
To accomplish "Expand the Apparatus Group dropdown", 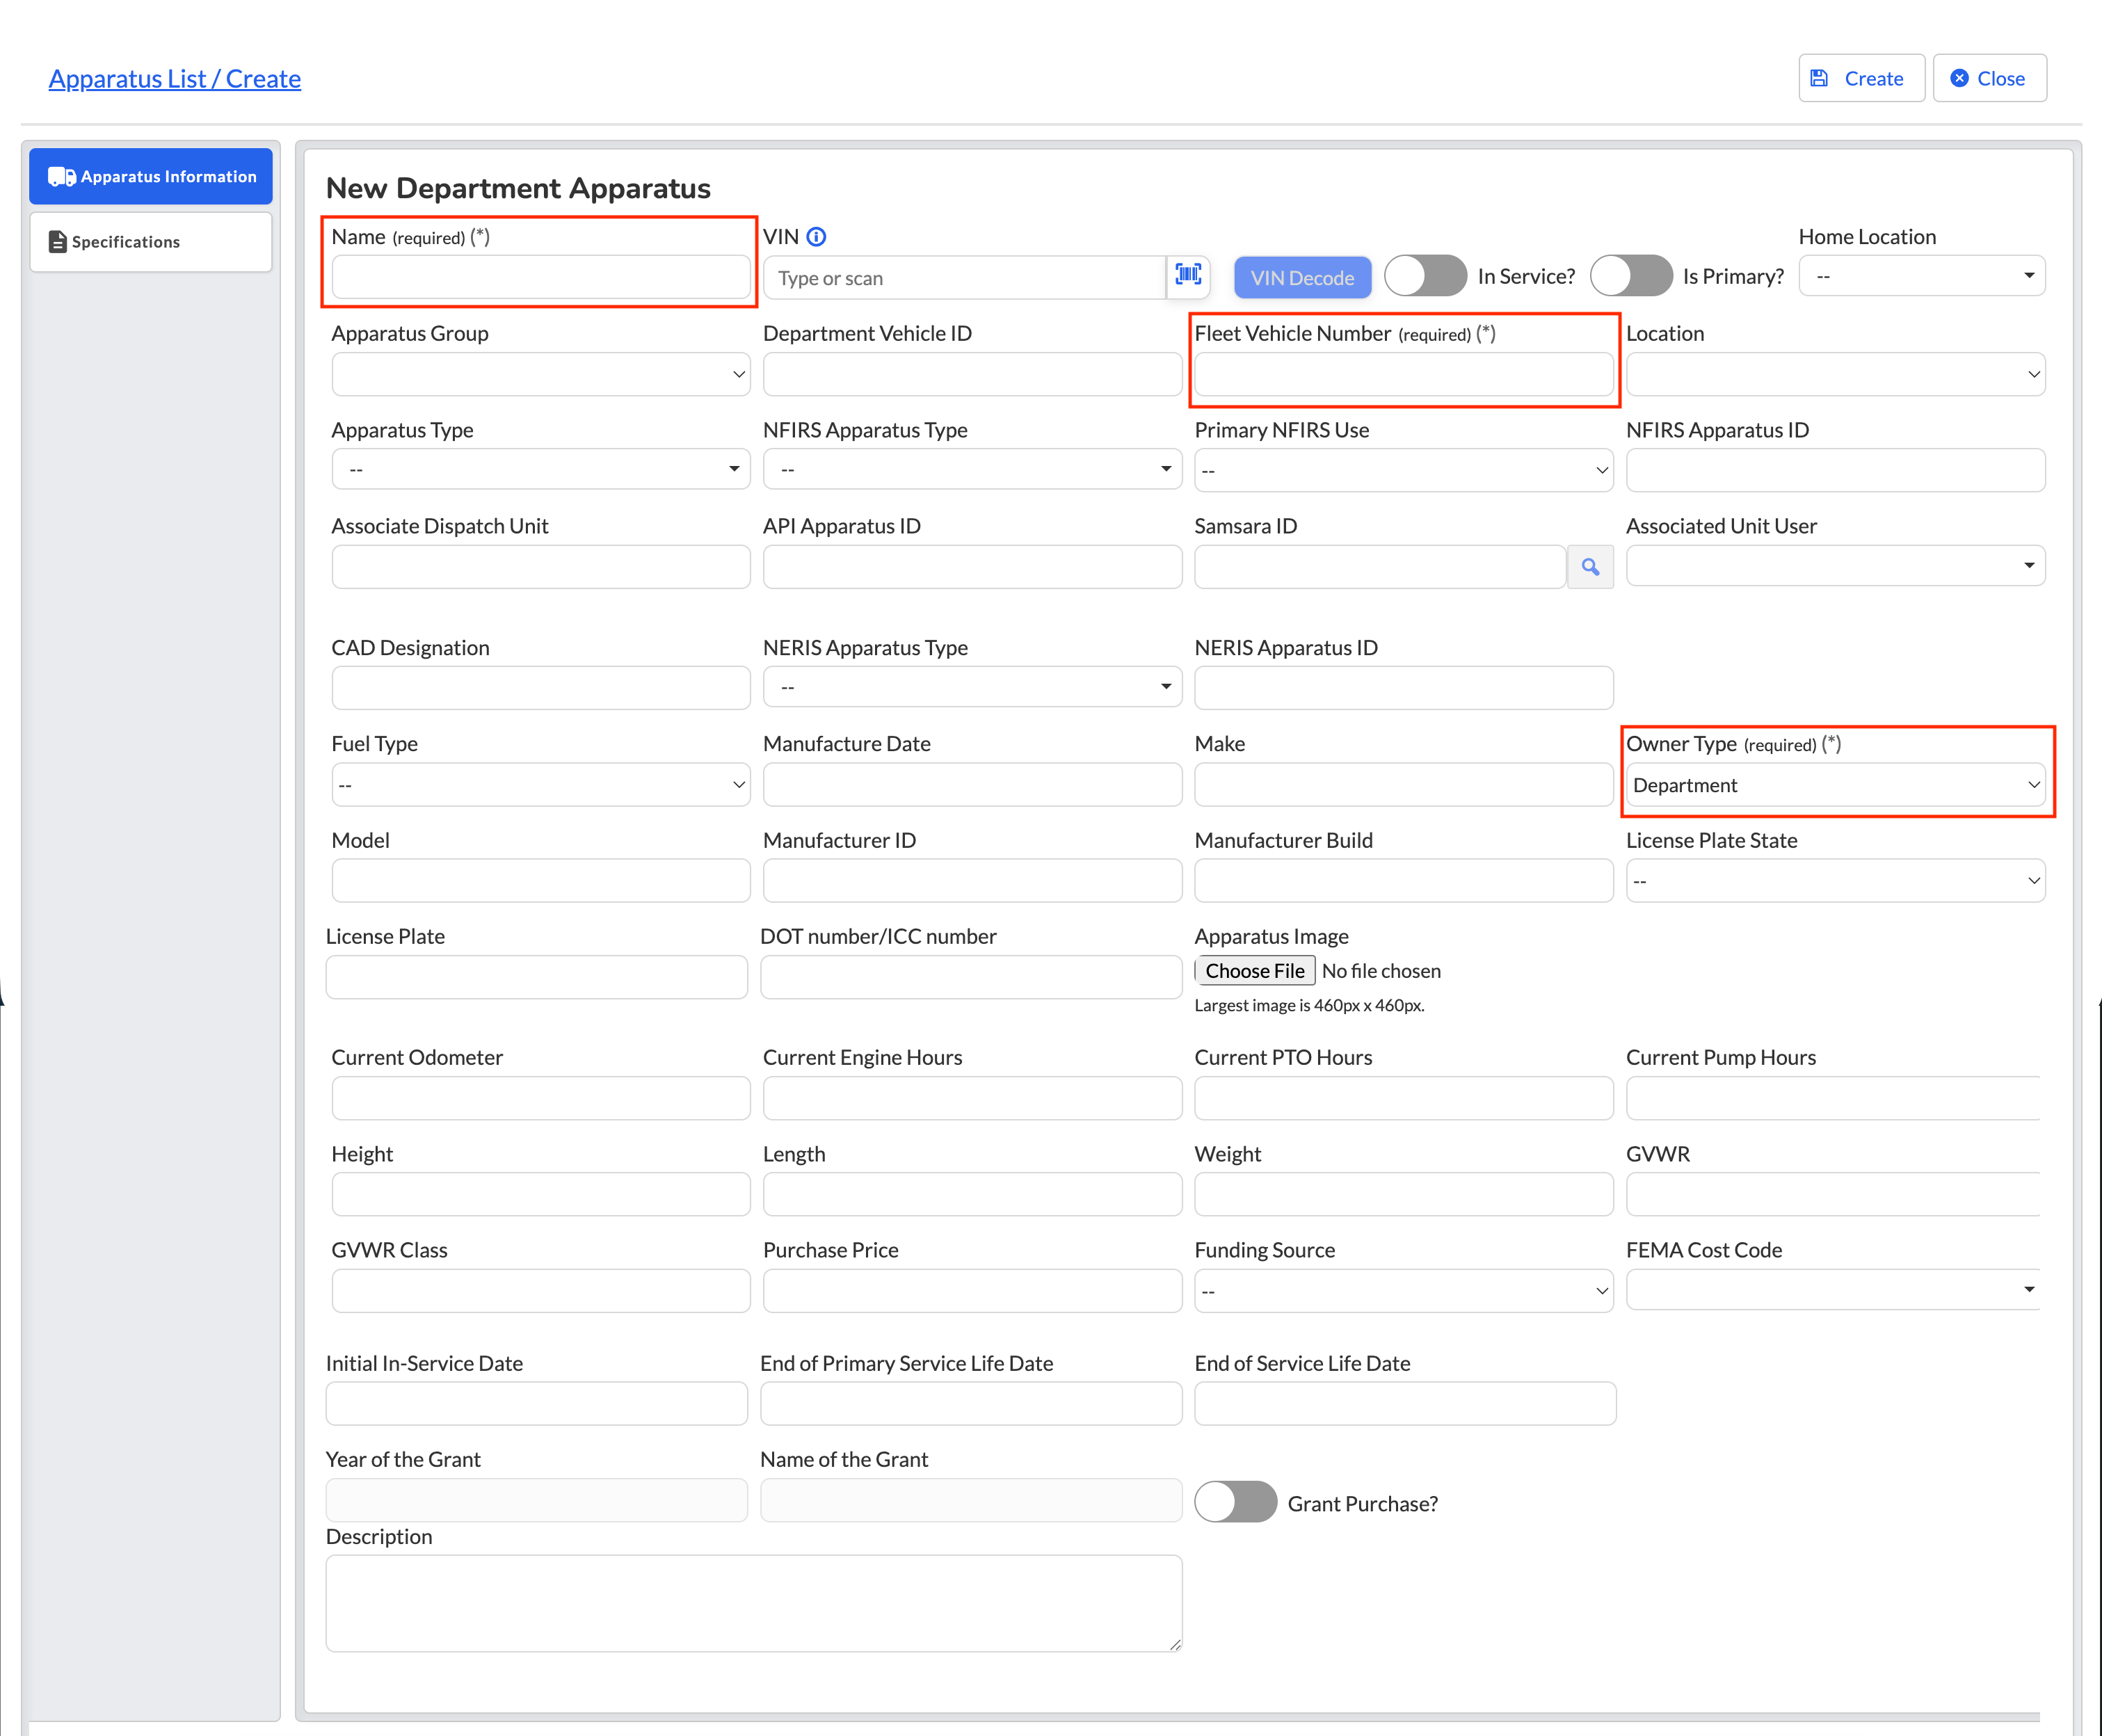I will [540, 374].
